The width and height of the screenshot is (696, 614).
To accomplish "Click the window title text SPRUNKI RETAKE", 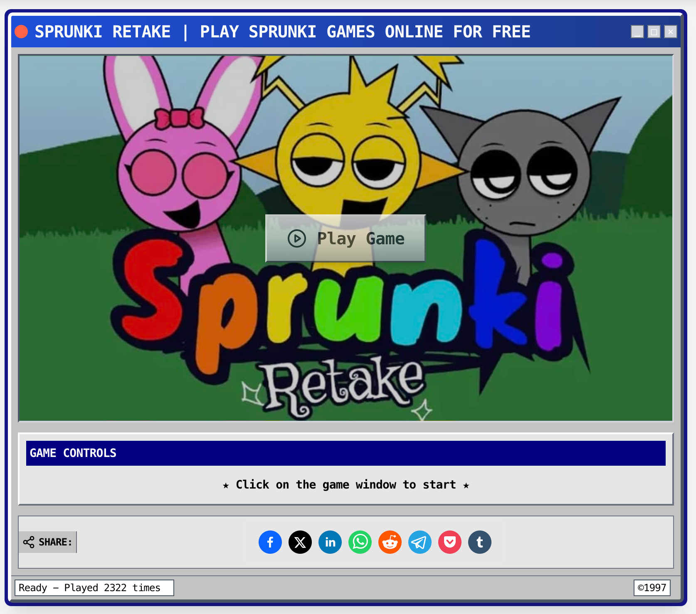I will click(x=103, y=32).
